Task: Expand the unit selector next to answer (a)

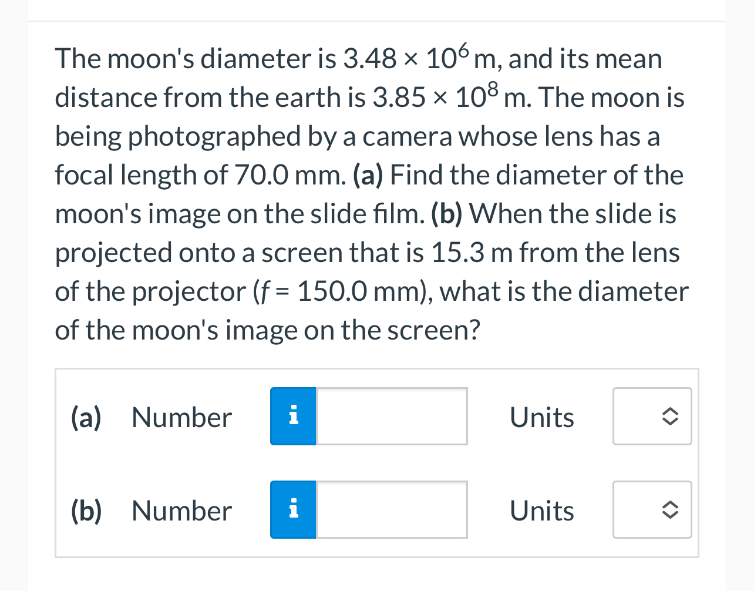Action: 652,416
